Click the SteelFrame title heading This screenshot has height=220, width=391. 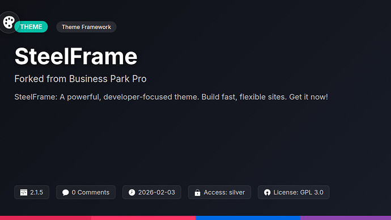(76, 56)
